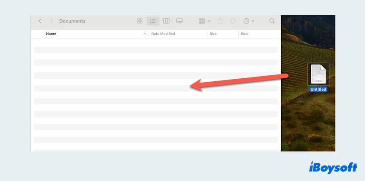Select the list view mode
The height and width of the screenshot is (181, 365).
pyautogui.click(x=153, y=21)
